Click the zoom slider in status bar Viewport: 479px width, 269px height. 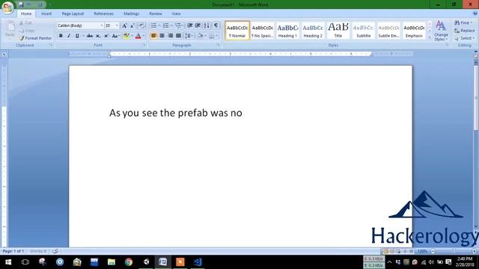pyautogui.click(x=454, y=251)
